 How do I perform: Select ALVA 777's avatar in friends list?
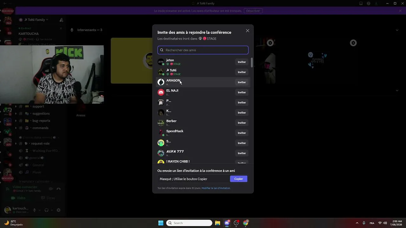tap(161, 153)
